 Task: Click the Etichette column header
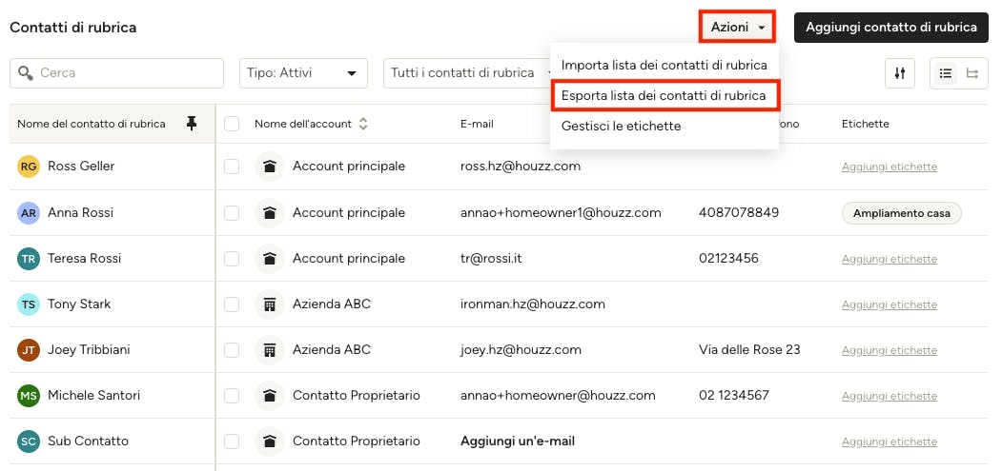866,124
